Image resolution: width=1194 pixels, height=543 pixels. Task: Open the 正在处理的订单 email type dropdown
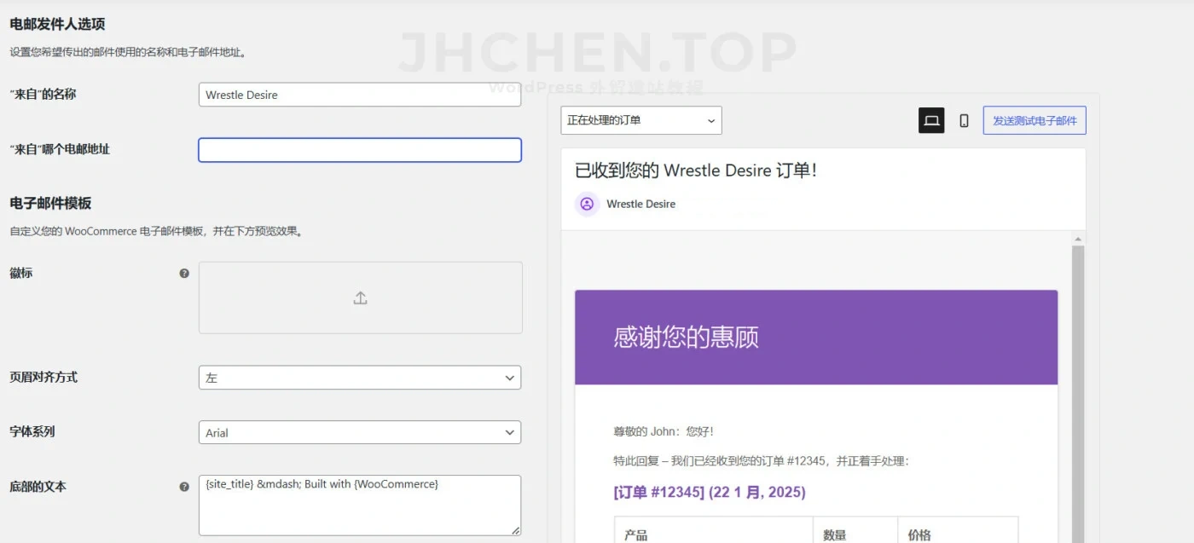[x=641, y=120]
